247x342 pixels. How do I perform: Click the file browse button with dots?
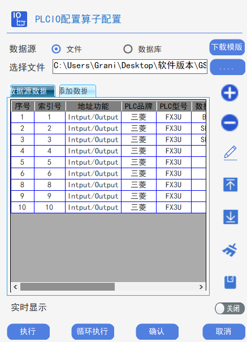click(228, 67)
